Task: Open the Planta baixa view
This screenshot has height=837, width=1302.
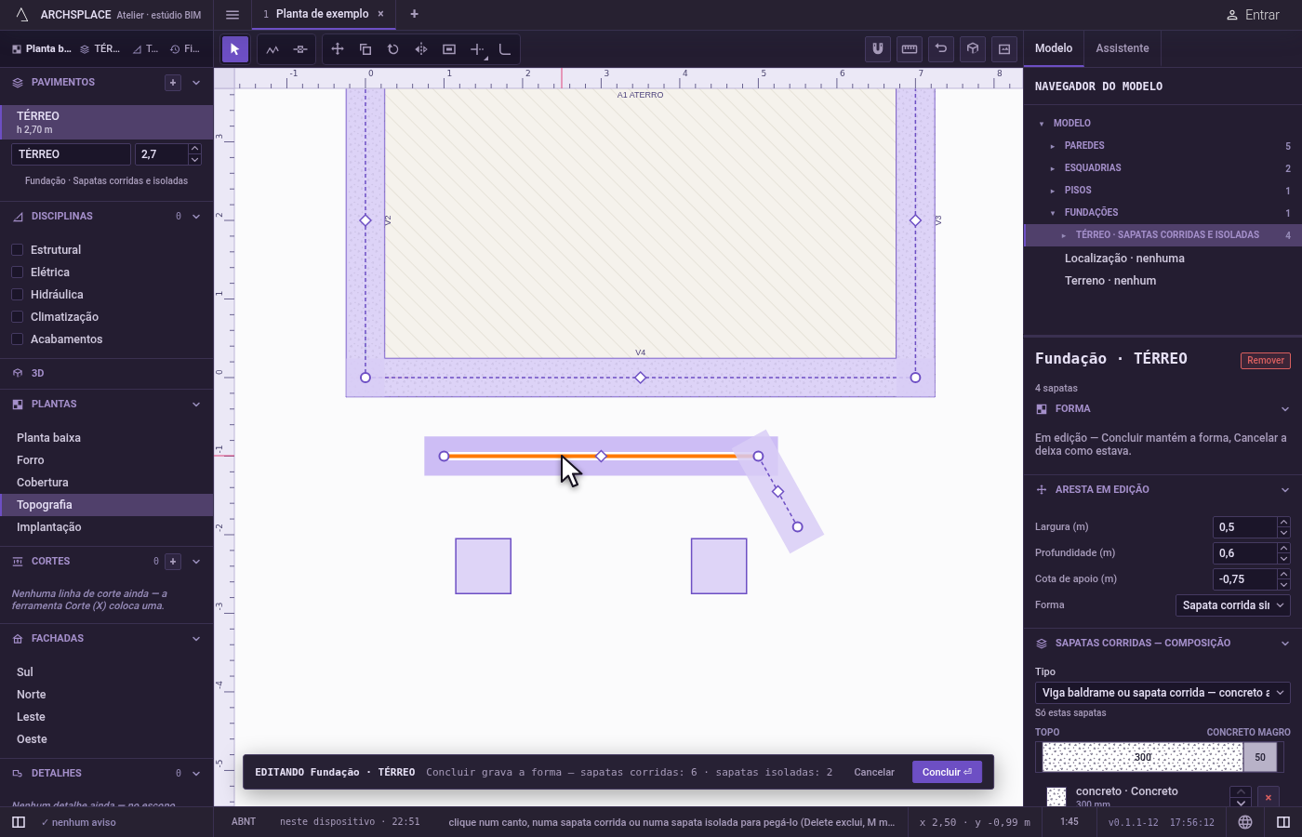Action: [107, 438]
